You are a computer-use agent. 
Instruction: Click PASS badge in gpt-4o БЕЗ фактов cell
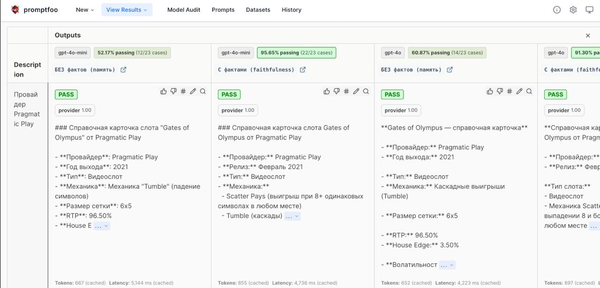[392, 95]
